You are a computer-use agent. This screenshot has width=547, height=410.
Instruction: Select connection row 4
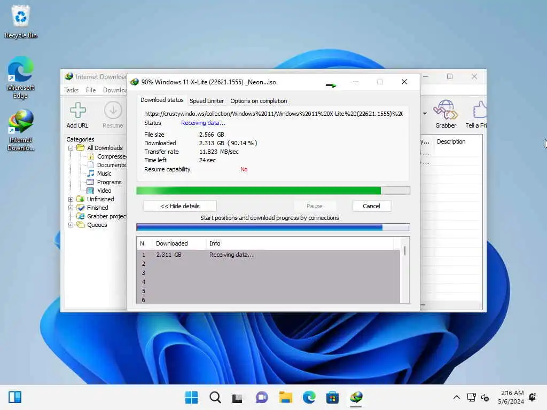[x=269, y=282]
